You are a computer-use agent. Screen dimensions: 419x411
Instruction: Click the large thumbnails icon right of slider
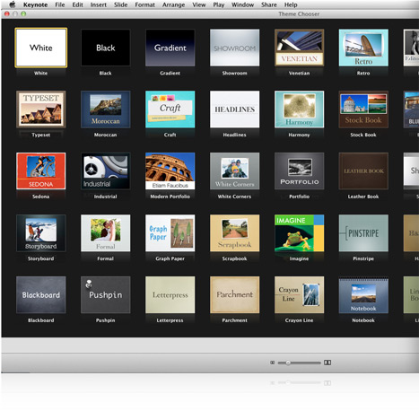327,363
